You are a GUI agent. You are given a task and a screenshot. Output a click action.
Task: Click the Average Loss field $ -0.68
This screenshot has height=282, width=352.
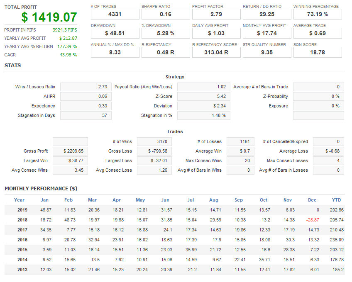click(328, 151)
